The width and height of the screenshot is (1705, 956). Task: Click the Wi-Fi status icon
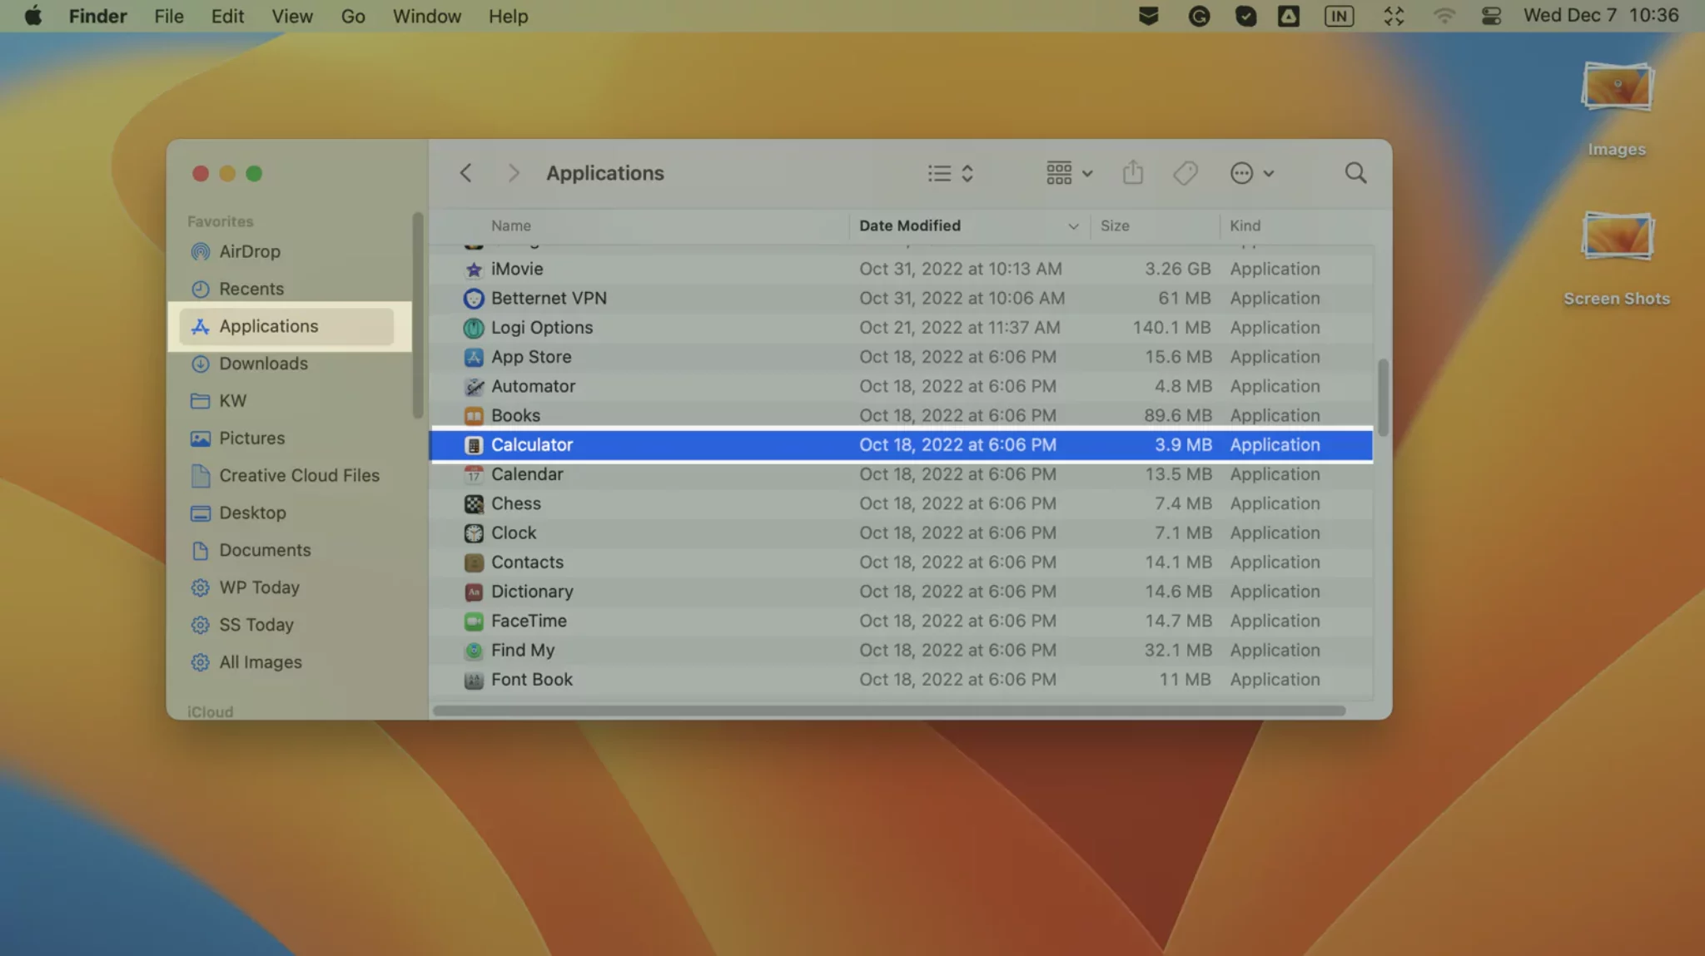[1444, 16]
